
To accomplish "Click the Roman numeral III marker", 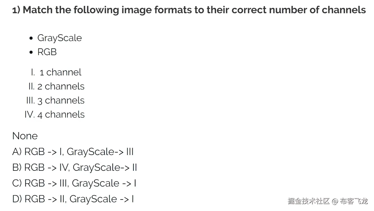I will 30,100.
